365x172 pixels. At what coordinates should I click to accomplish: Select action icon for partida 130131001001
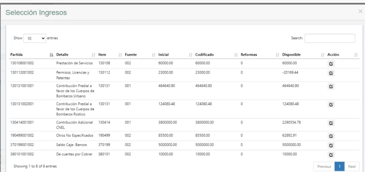(x=331, y=86)
